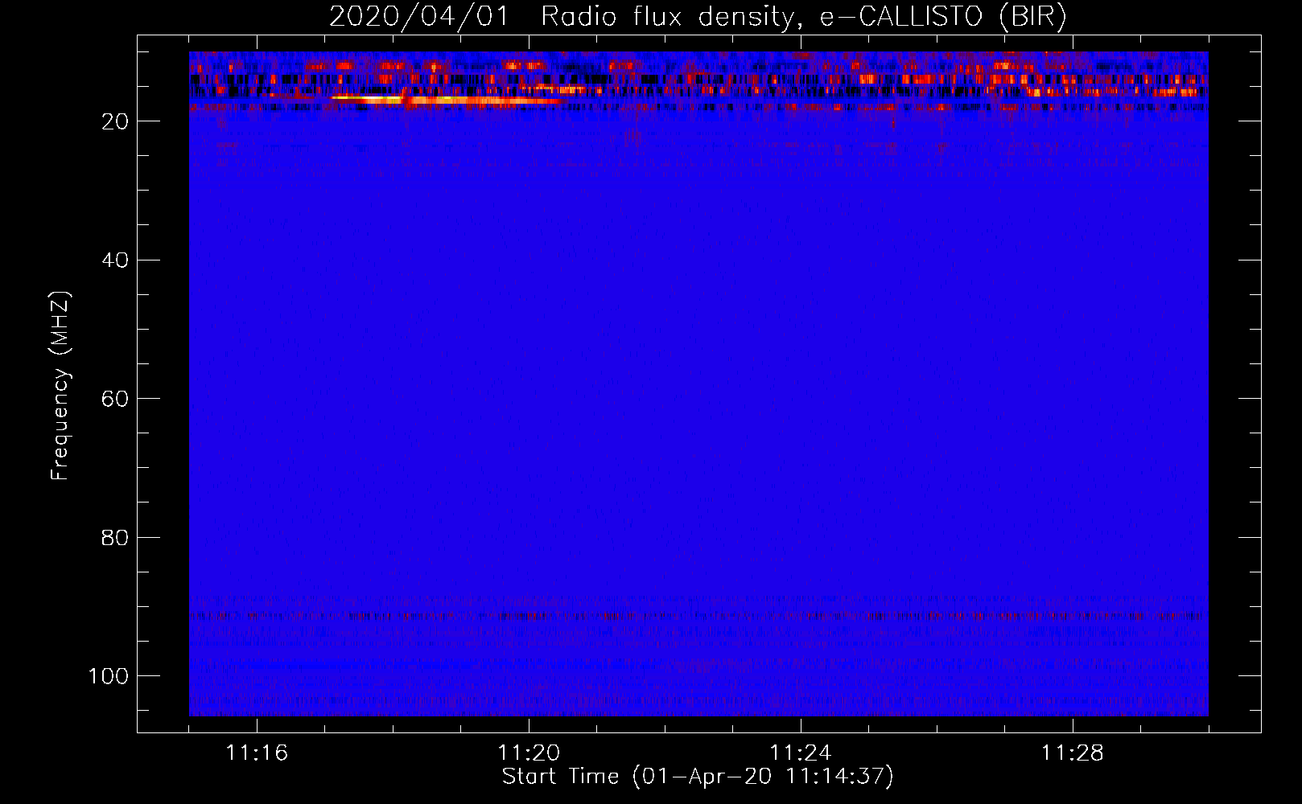Click the 100 MHz frequency tick label
The width and height of the screenshot is (1302, 804).
pyautogui.click(x=109, y=676)
